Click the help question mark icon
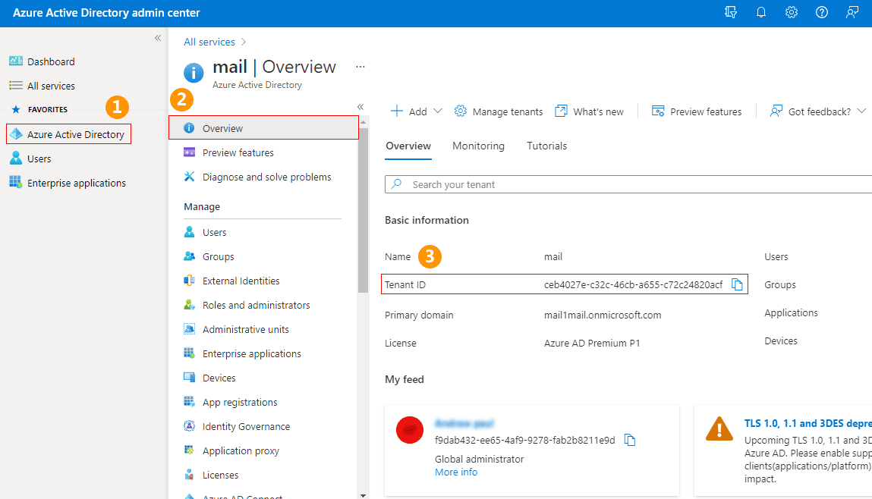This screenshot has height=499, width=872. point(822,13)
